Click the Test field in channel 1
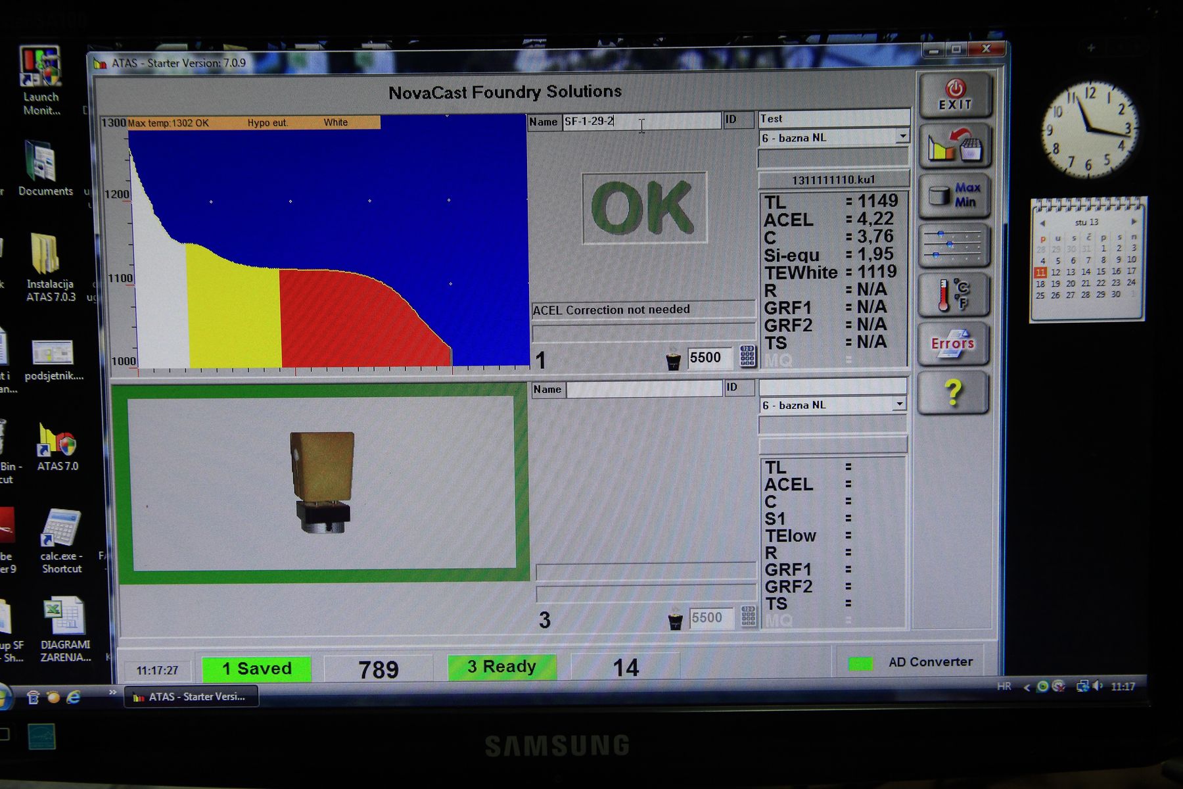 click(834, 118)
